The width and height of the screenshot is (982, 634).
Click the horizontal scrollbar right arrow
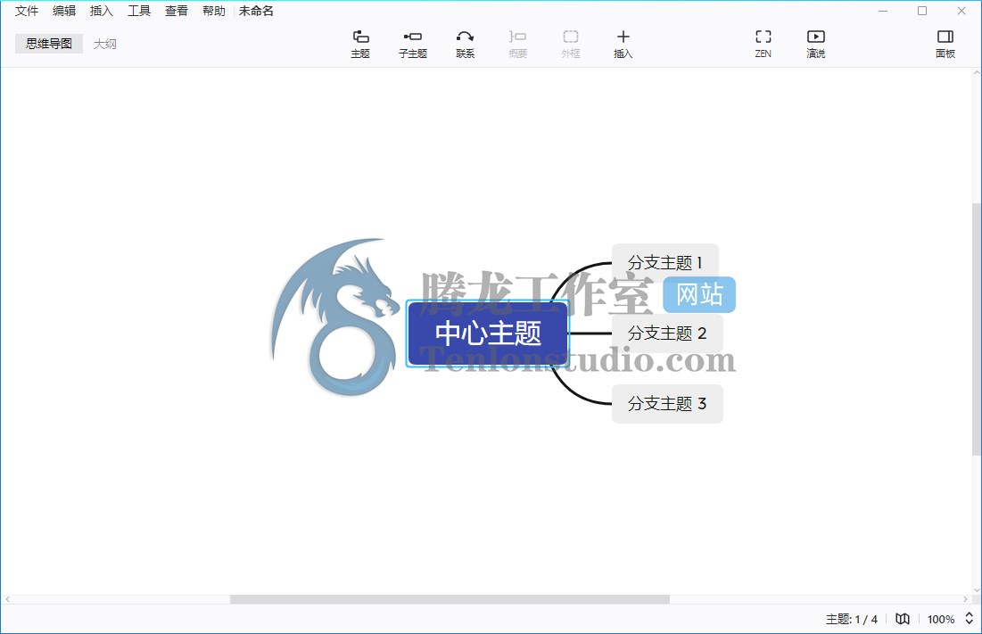click(x=965, y=599)
